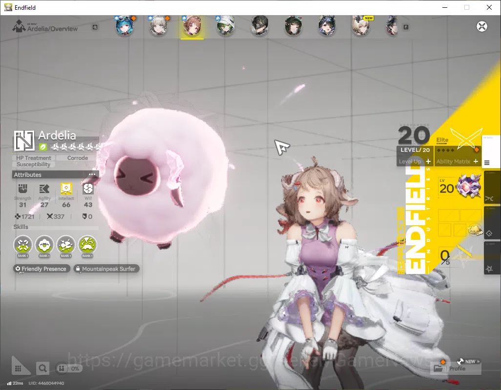The height and width of the screenshot is (390, 501).
Task: Select the last operator portrait in roster
Action: pyautogui.click(x=393, y=26)
